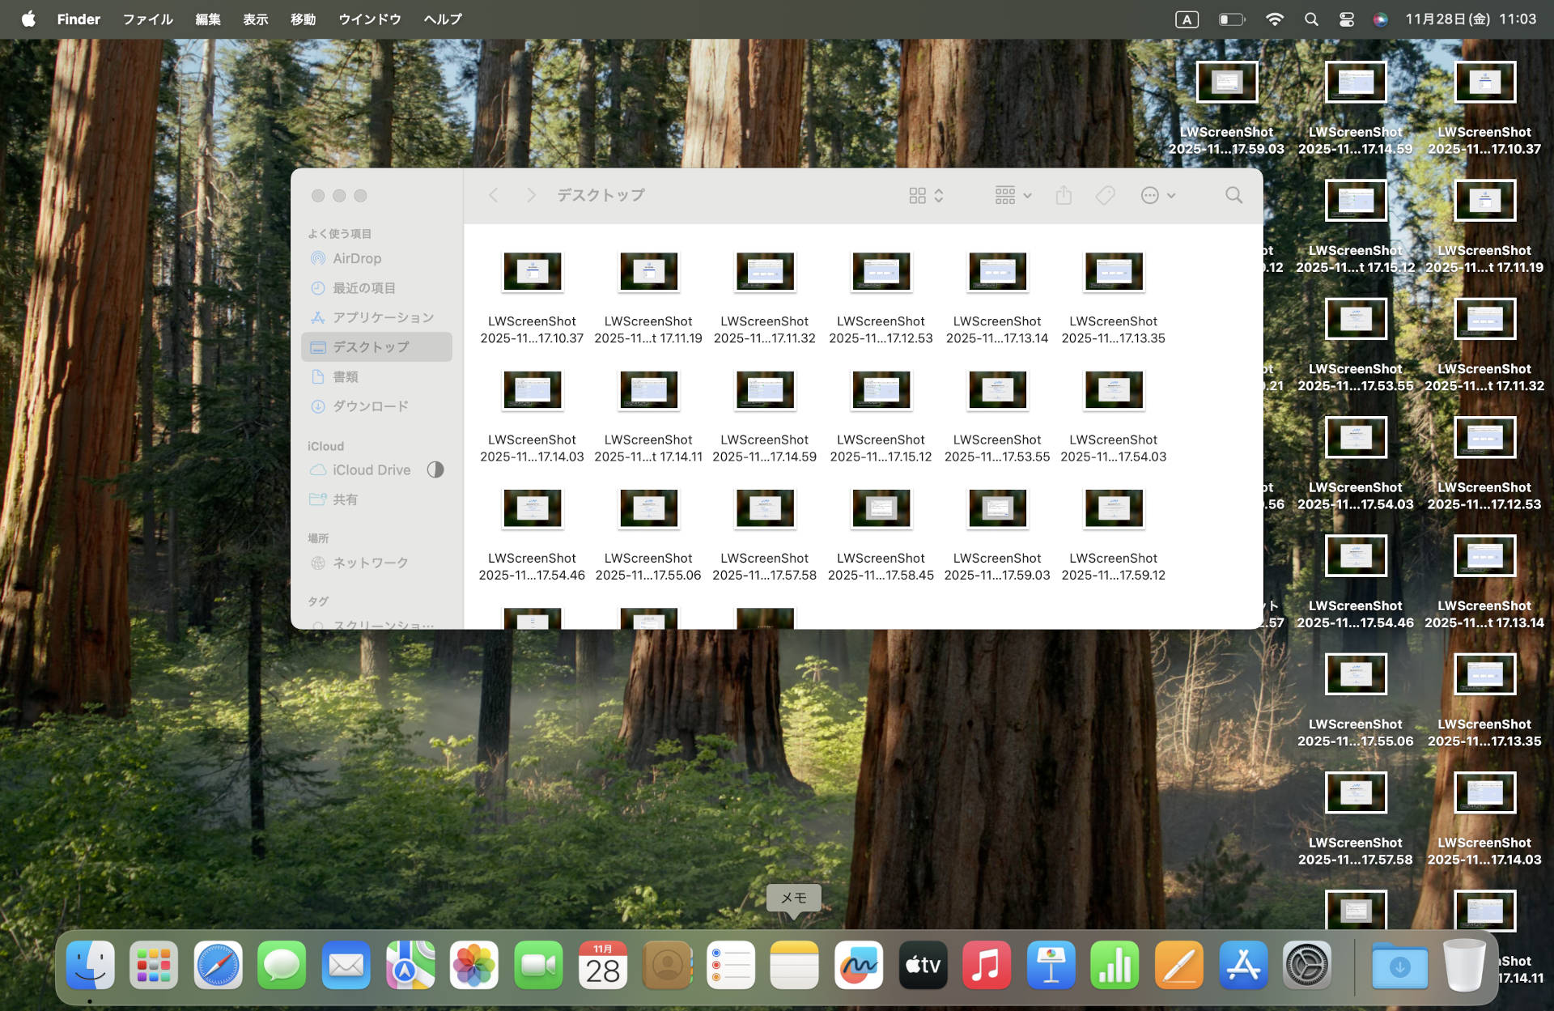Open the ファイル menu in the menu bar

(146, 19)
